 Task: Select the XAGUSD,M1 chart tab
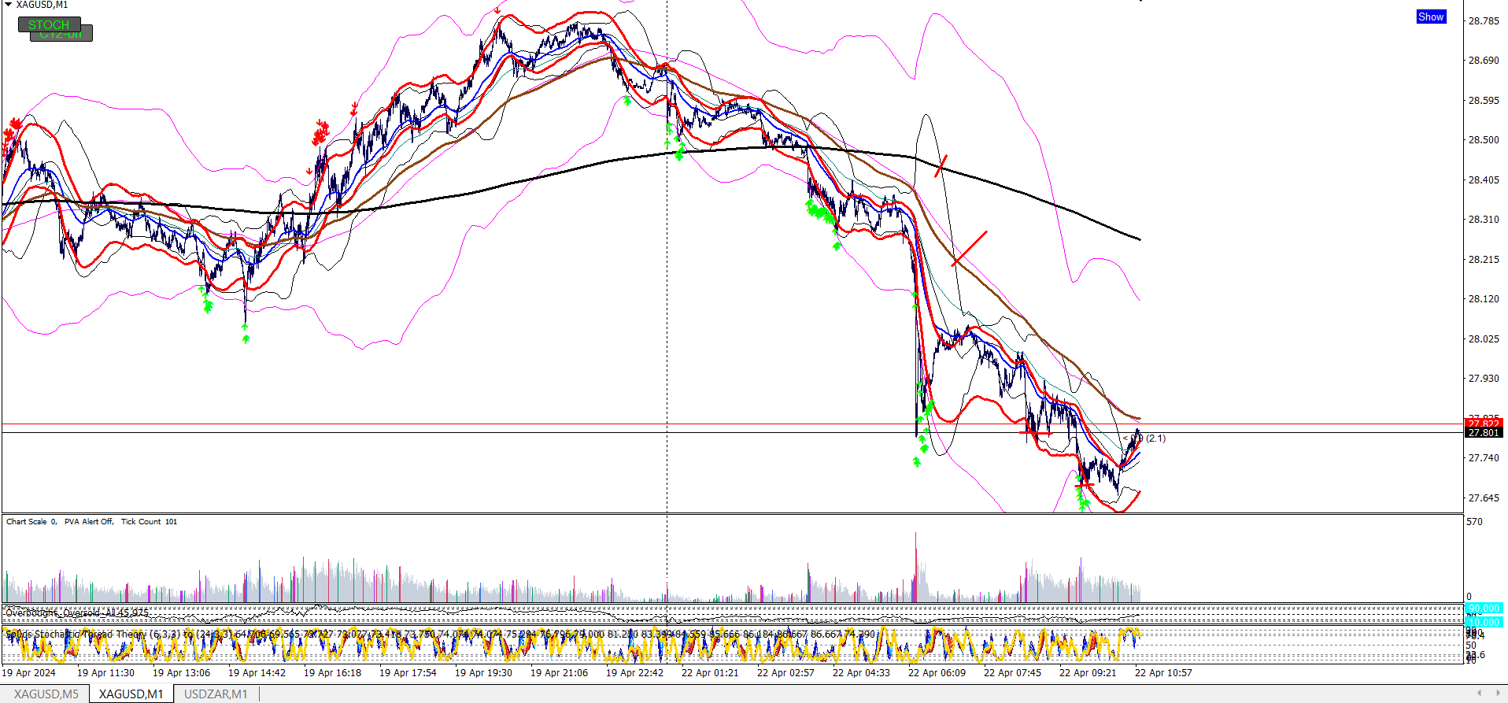(x=131, y=694)
